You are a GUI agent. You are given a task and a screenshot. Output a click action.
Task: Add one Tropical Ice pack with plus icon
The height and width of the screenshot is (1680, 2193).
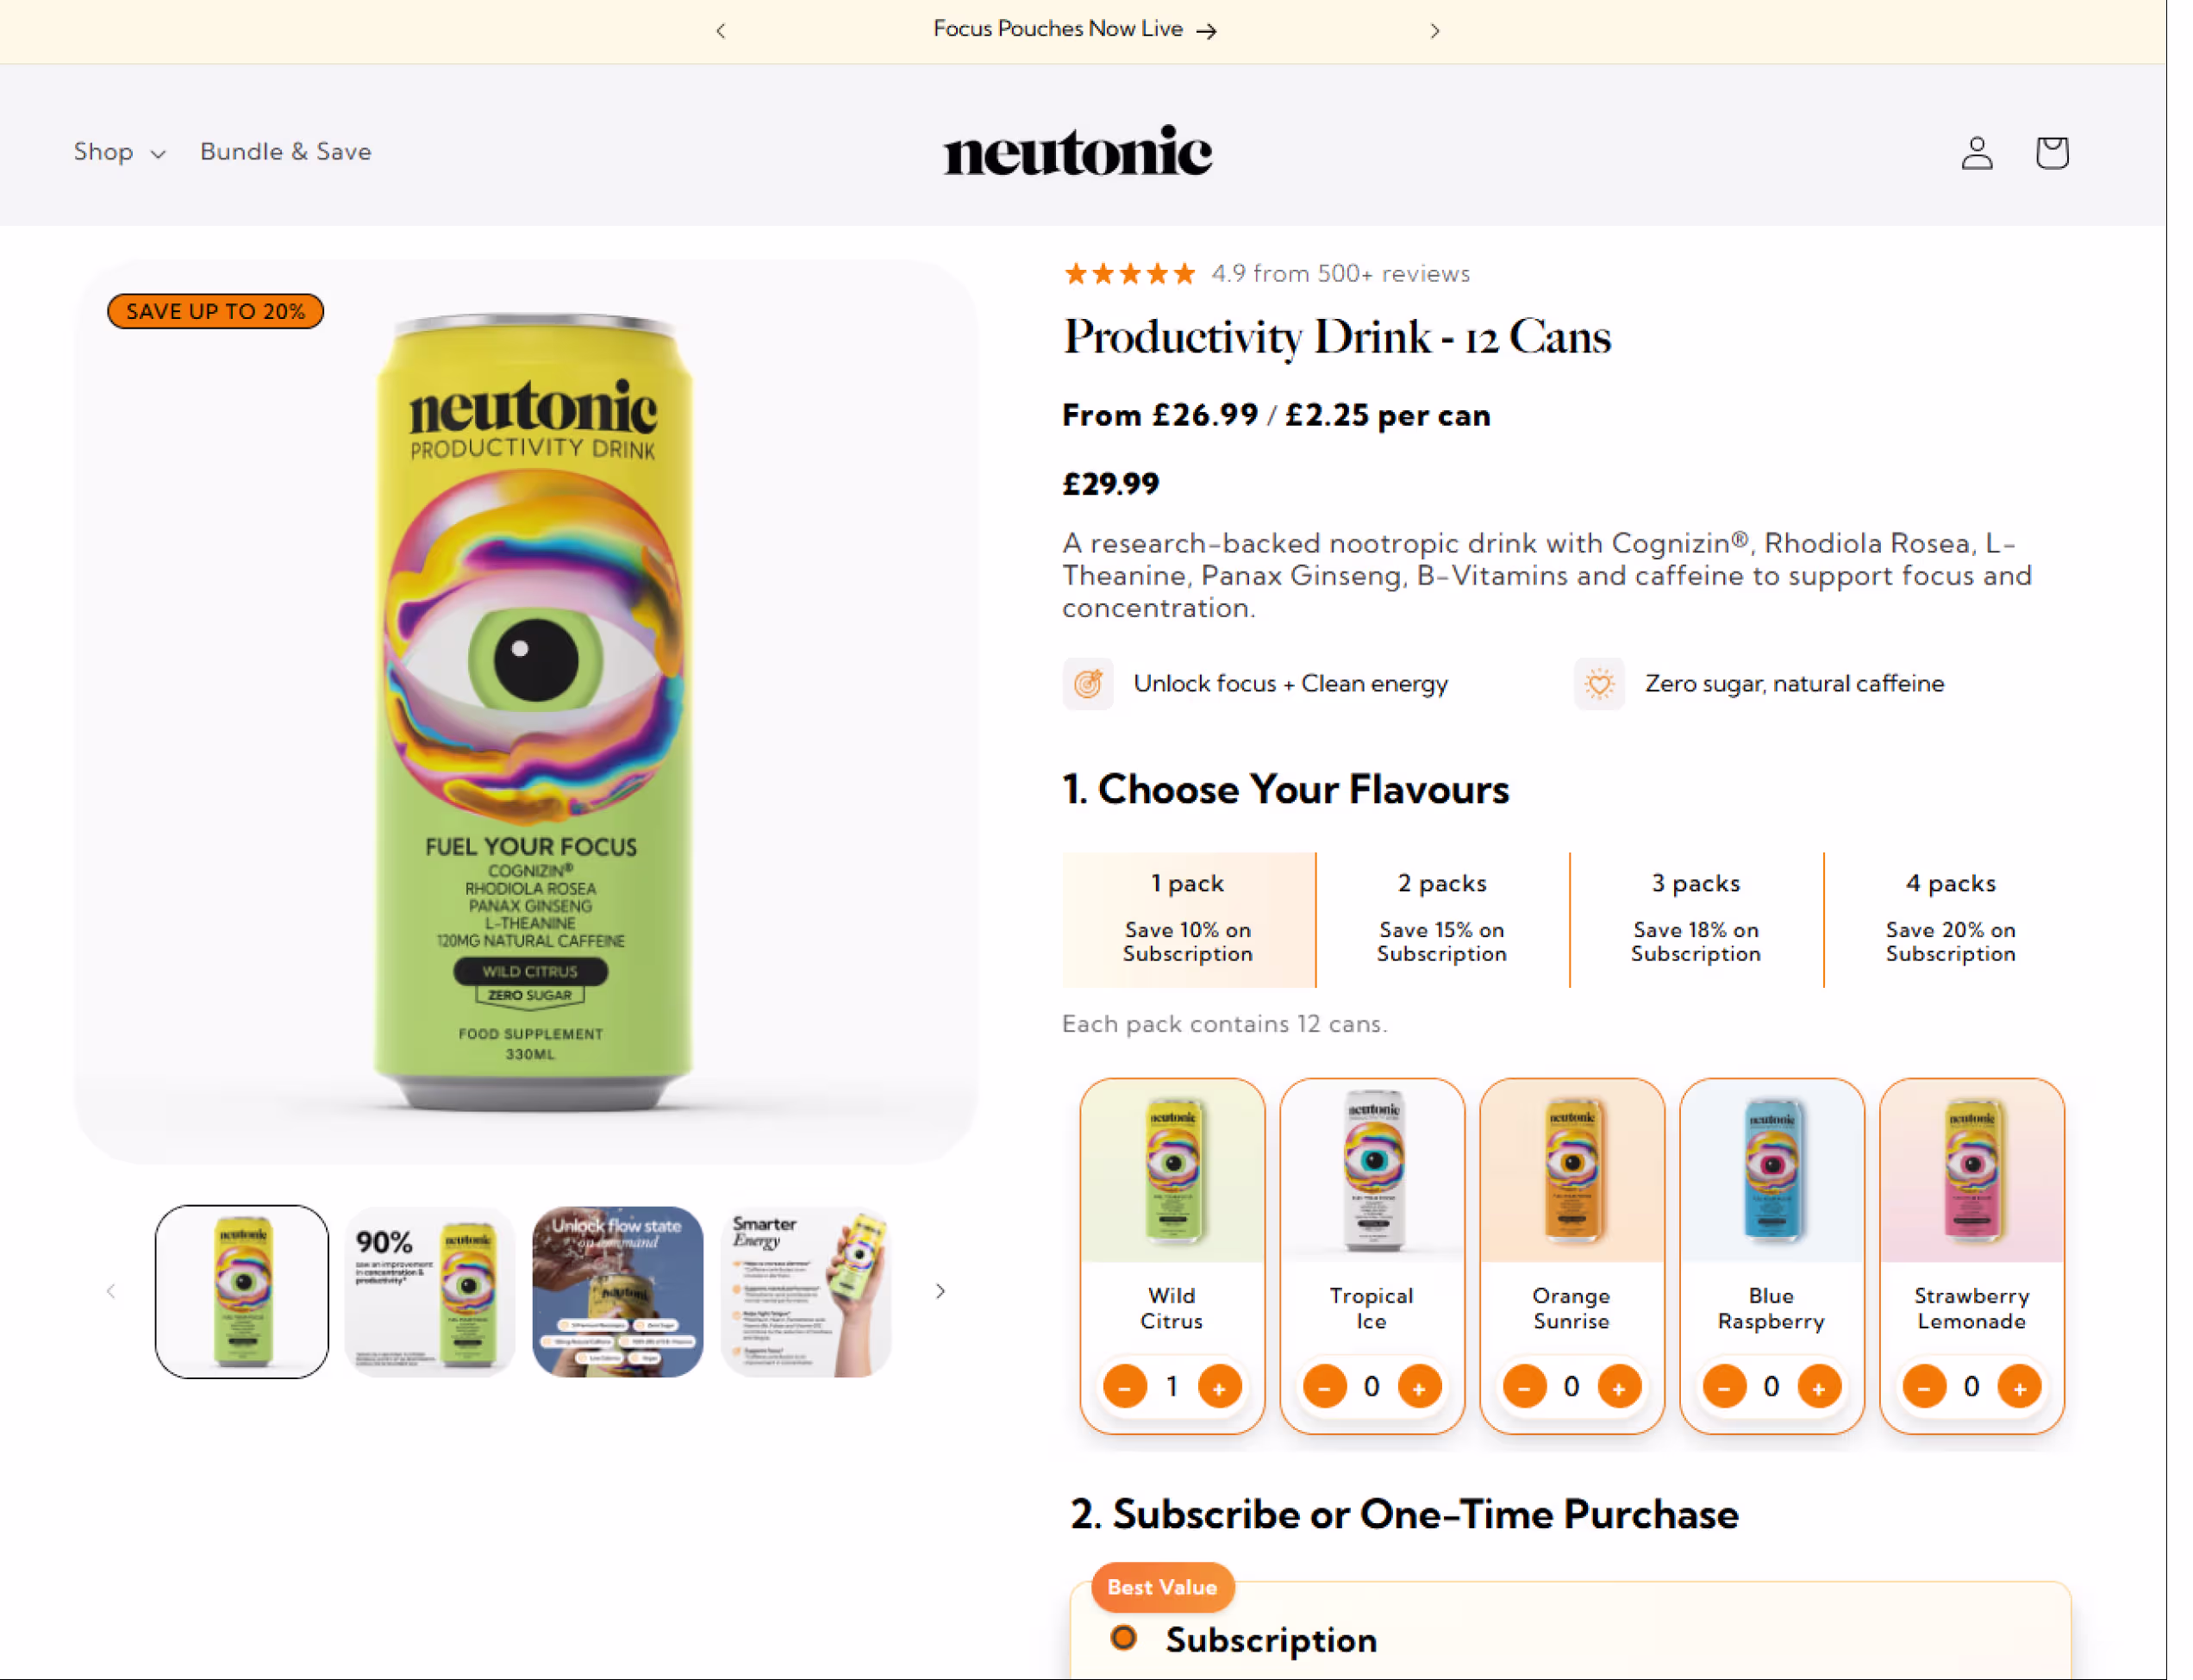point(1420,1386)
